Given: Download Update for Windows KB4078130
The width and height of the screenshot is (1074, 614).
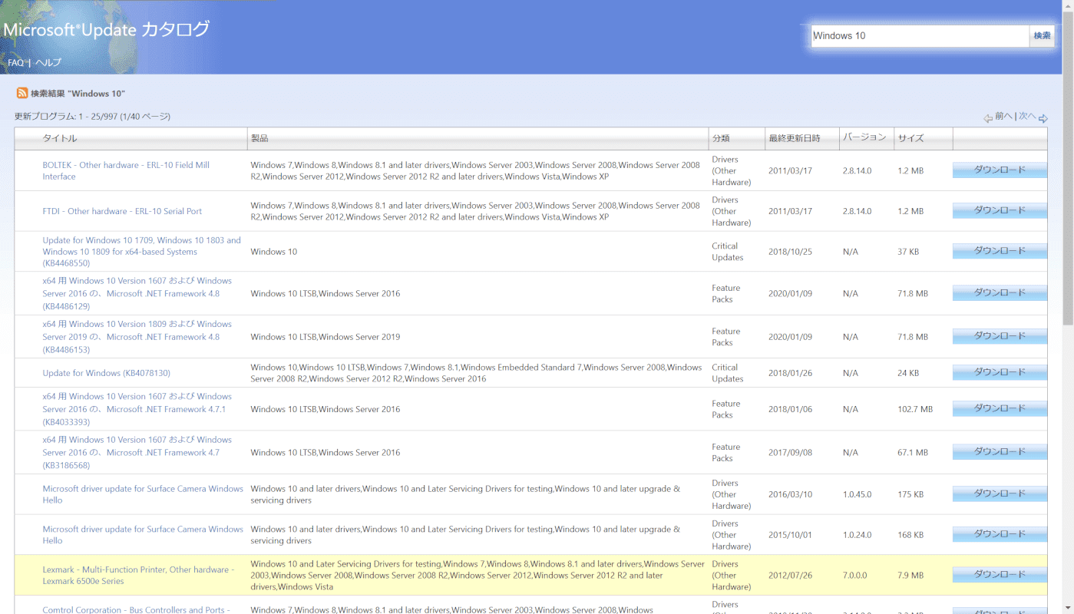Looking at the screenshot, I should (1000, 373).
